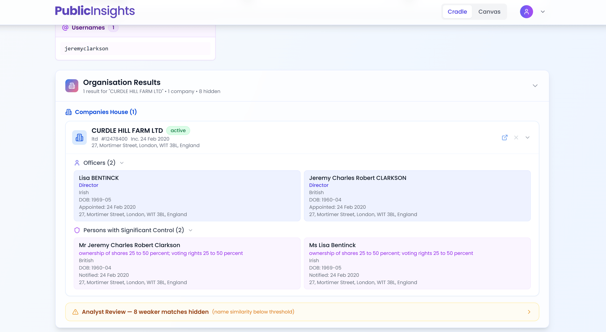
Task: Click Jeremy CLARKSON's Director role label
Action: coord(319,185)
